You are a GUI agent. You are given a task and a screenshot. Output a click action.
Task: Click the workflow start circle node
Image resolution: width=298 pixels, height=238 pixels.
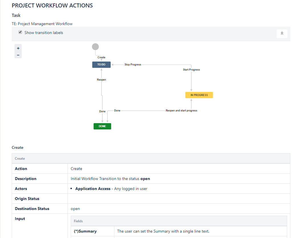(96, 47)
